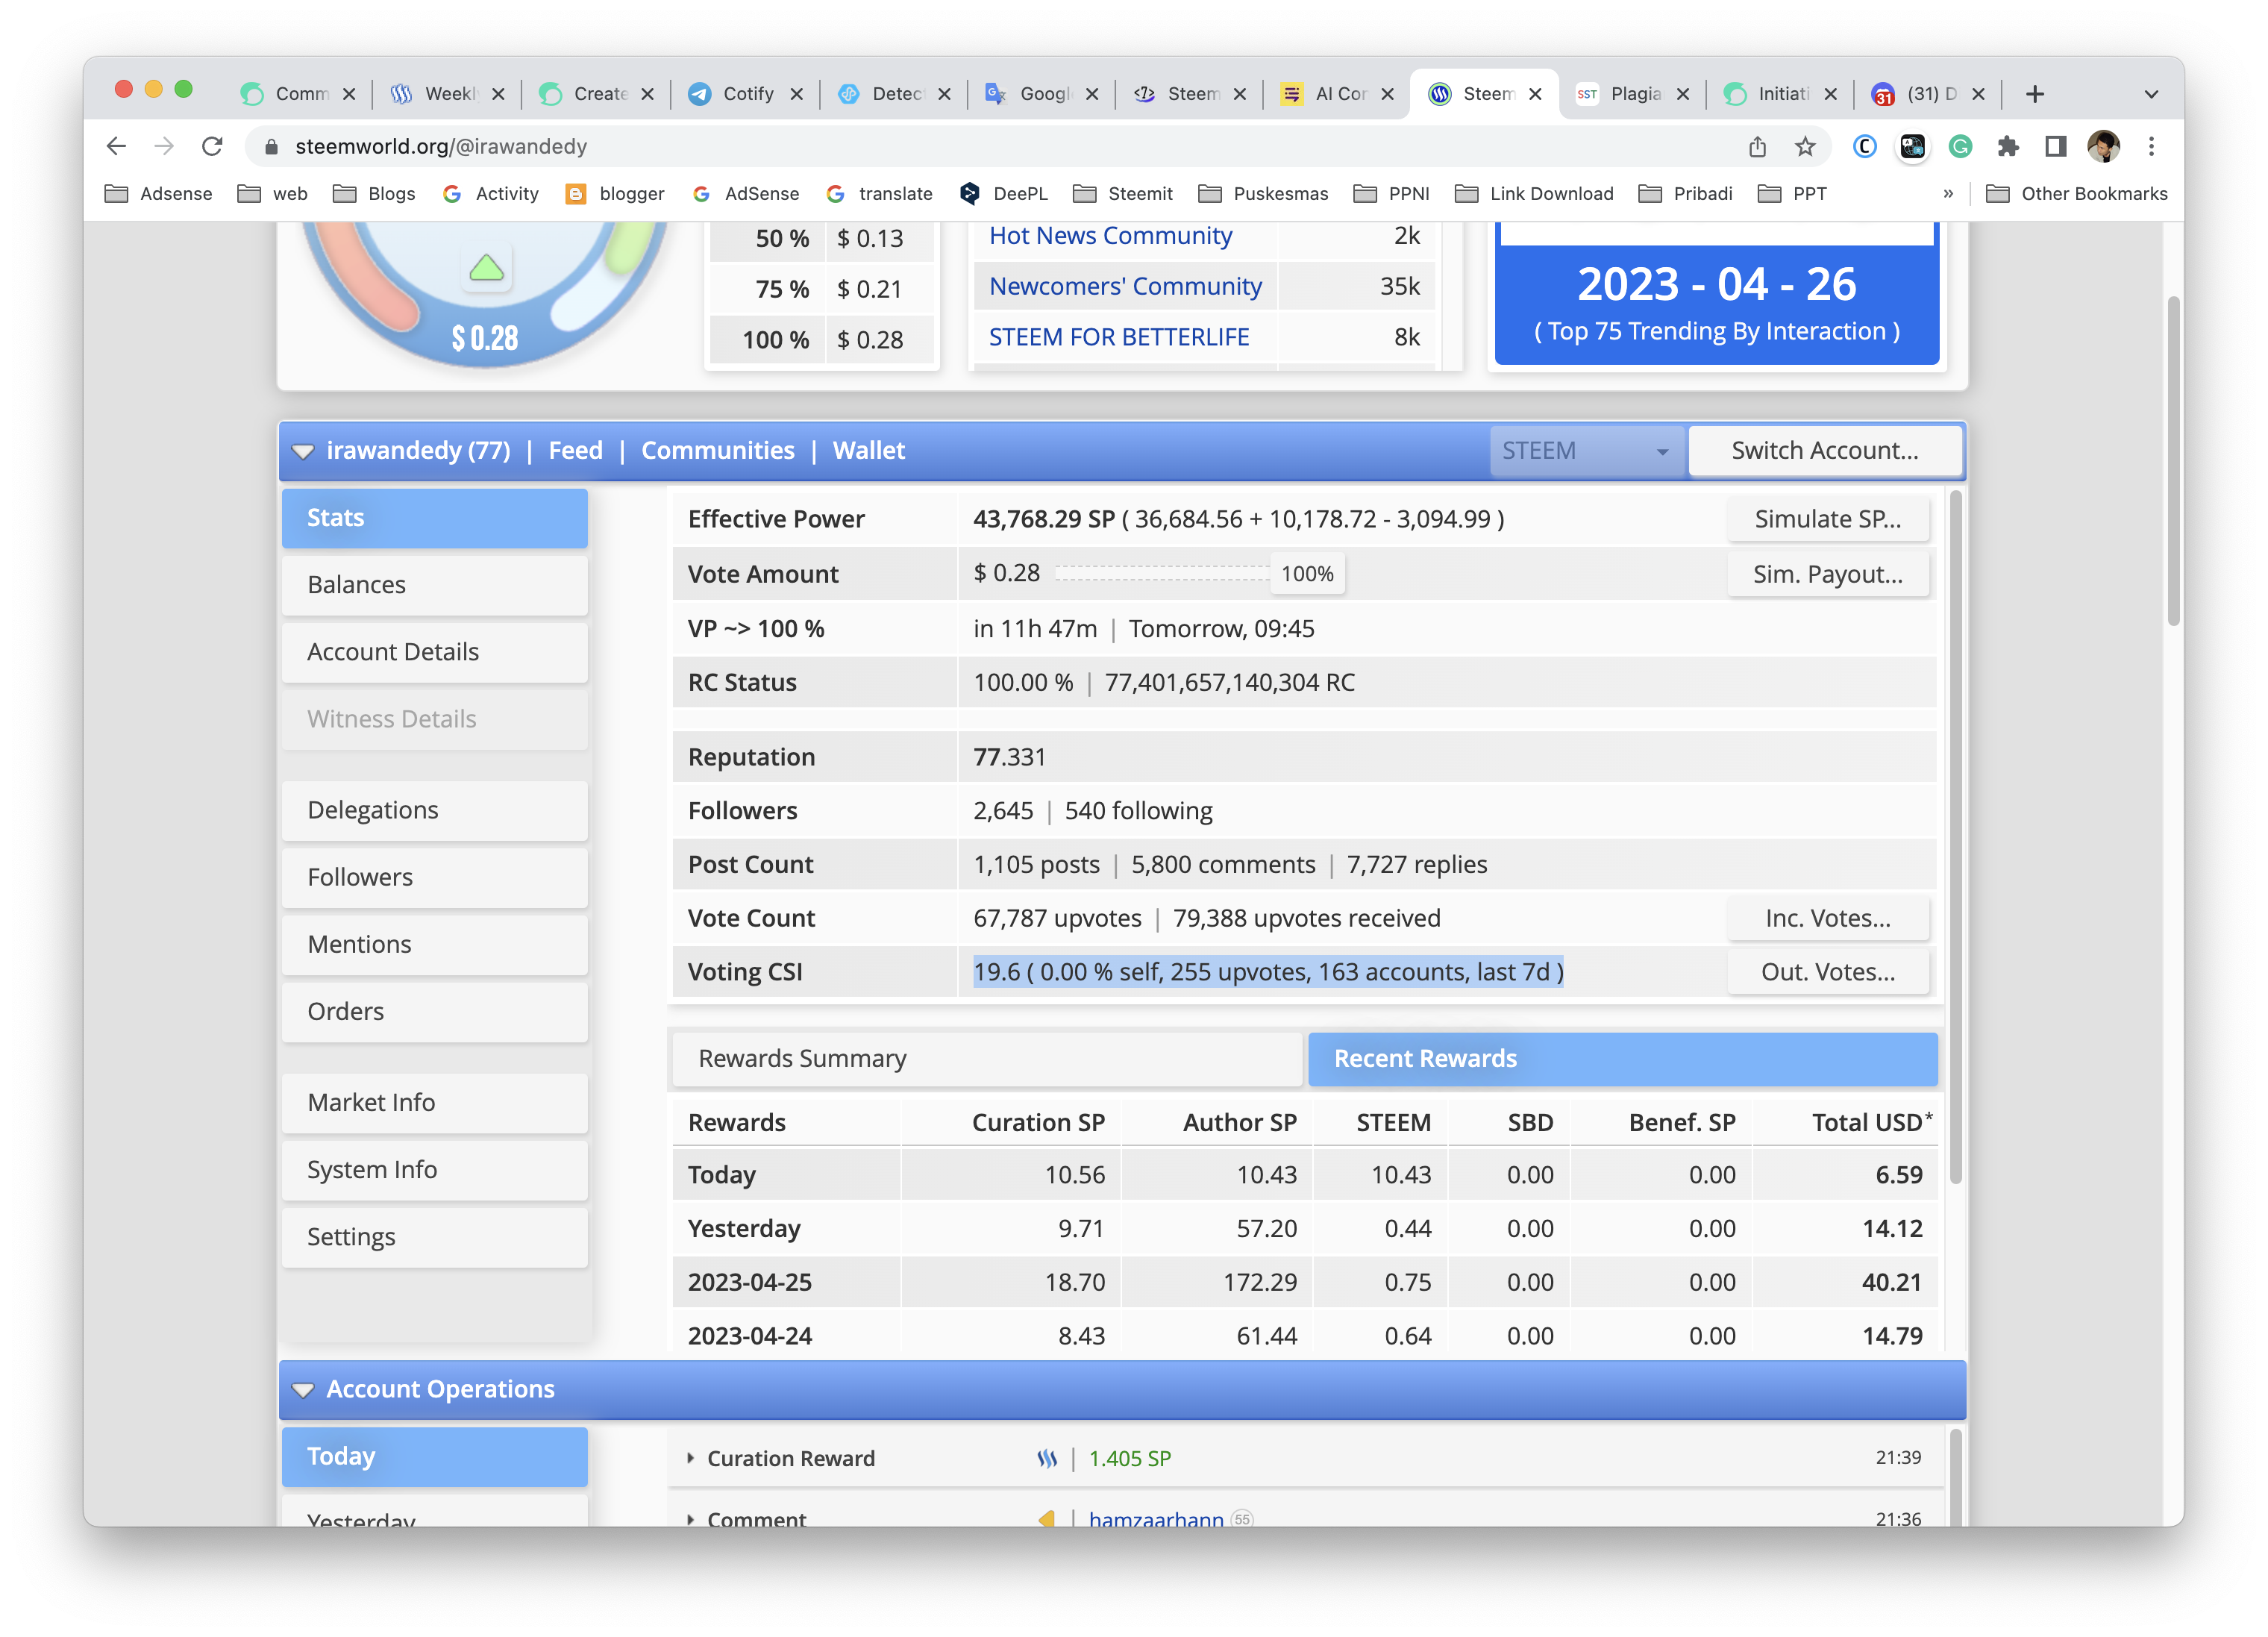Open the Pribadi bookmark folder
The height and width of the screenshot is (1637, 2268).
tap(1686, 194)
